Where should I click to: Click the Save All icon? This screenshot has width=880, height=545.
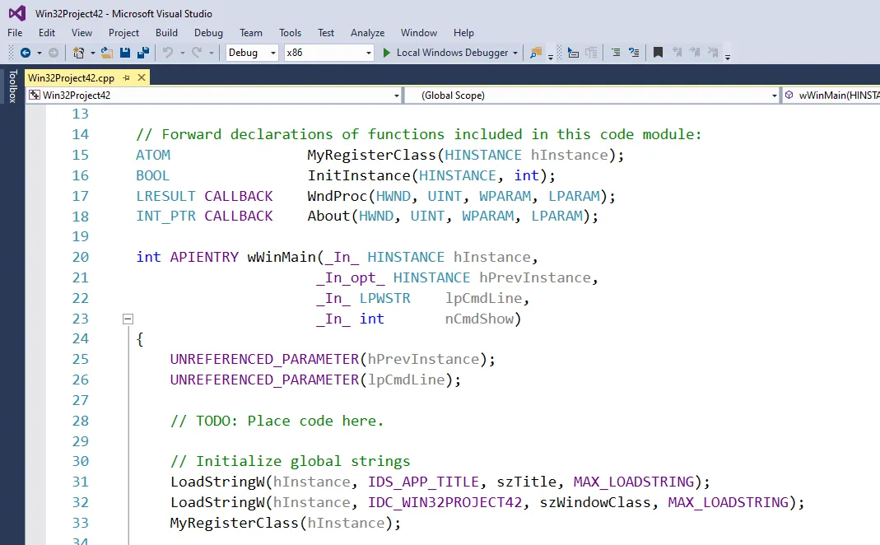143,53
